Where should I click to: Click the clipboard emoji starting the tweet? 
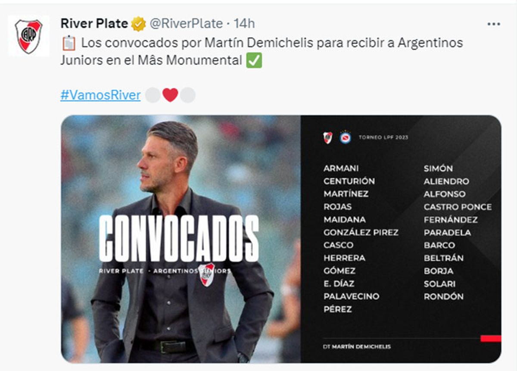68,43
